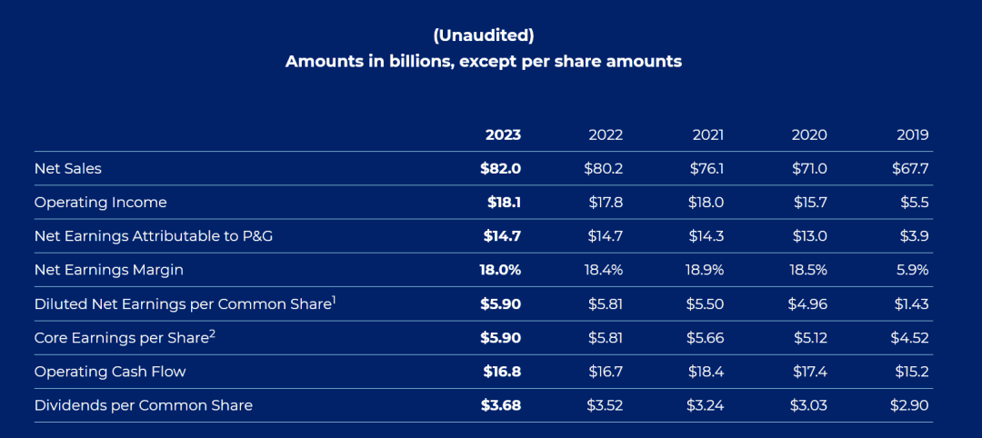Select Dividends per Common Share label
The image size is (982, 438).
pos(143,405)
